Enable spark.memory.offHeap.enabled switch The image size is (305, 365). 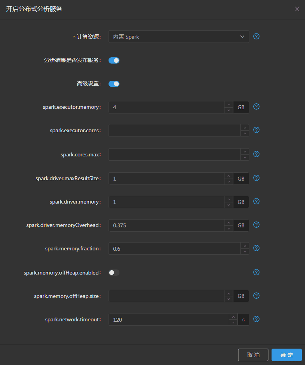coord(114,273)
